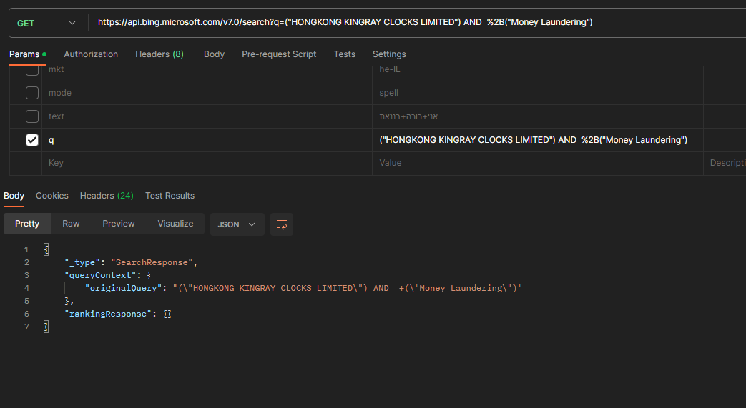
Task: Click the q parameter value cell
Action: [x=538, y=140]
